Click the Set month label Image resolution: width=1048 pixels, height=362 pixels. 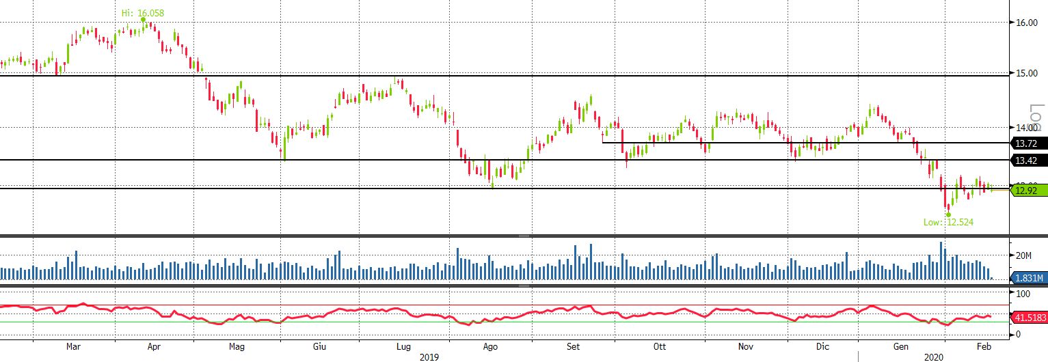pos(574,347)
